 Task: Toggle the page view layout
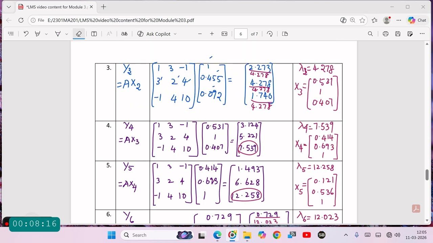point(285,34)
